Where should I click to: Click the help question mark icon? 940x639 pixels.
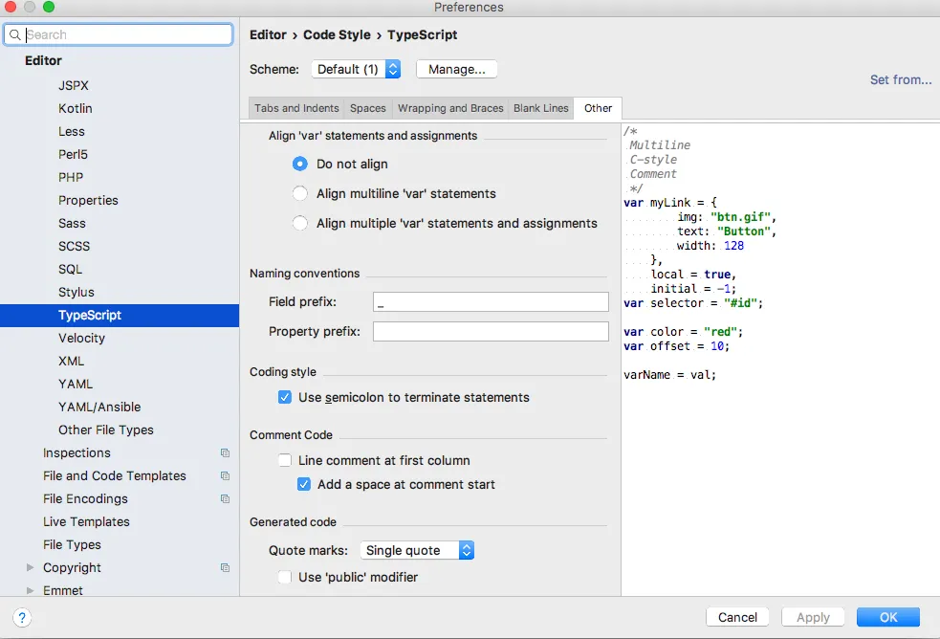(23, 618)
